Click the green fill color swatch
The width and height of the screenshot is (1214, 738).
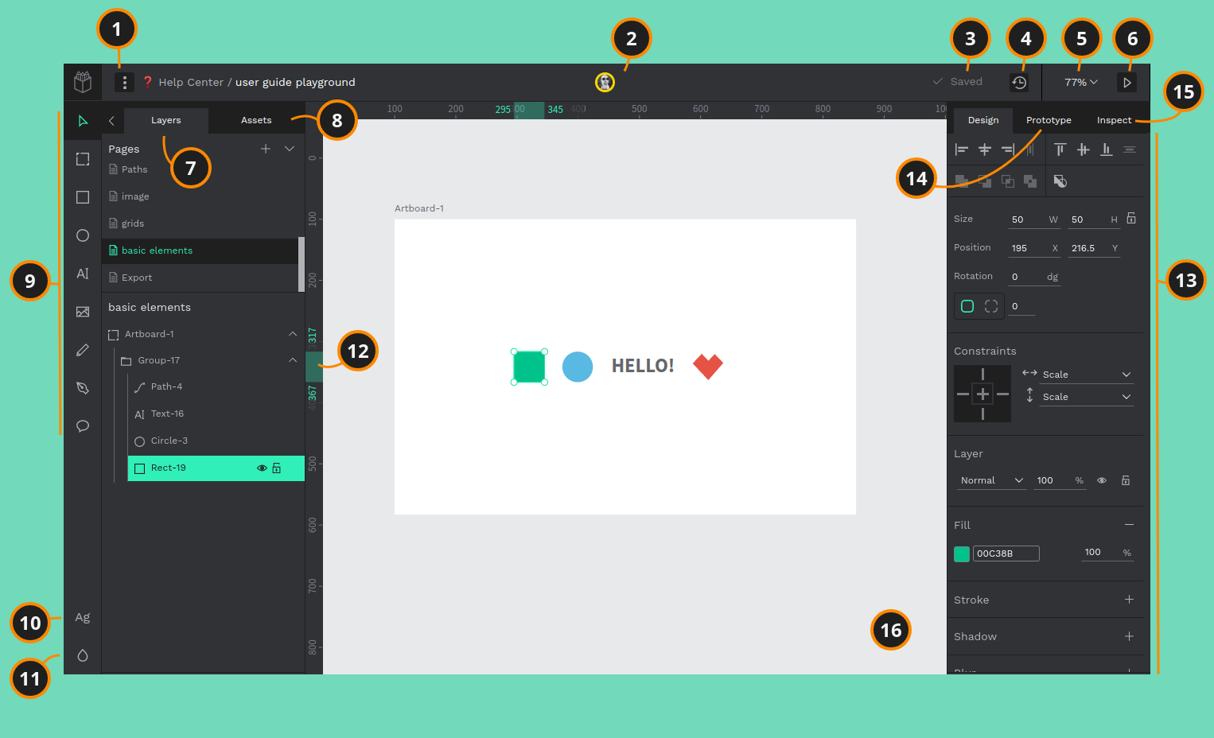click(x=962, y=553)
